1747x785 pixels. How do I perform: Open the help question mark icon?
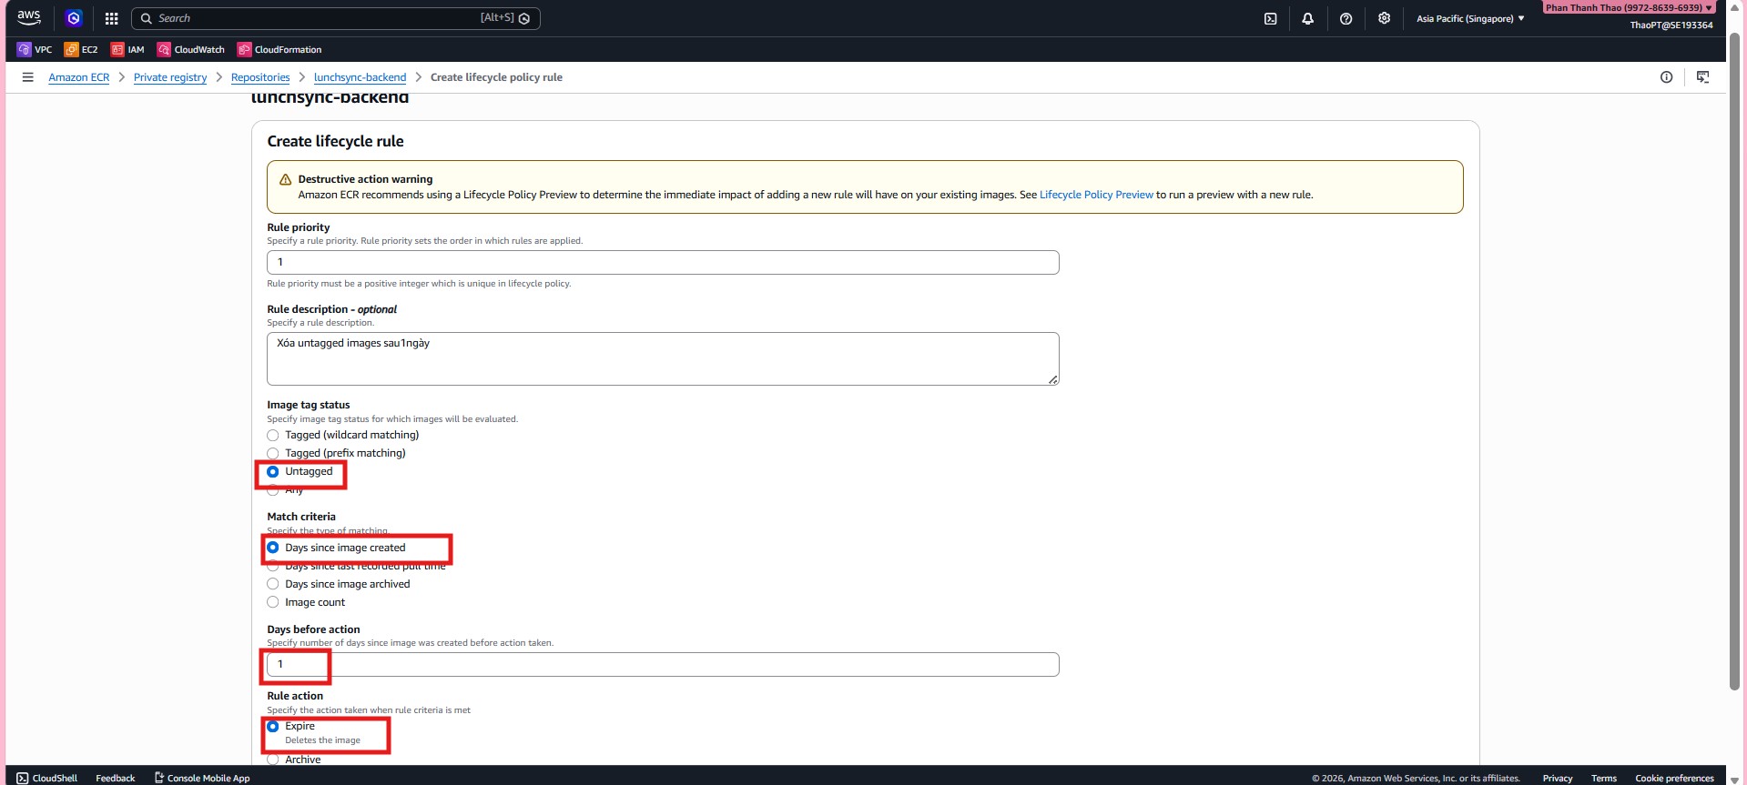pyautogui.click(x=1346, y=18)
